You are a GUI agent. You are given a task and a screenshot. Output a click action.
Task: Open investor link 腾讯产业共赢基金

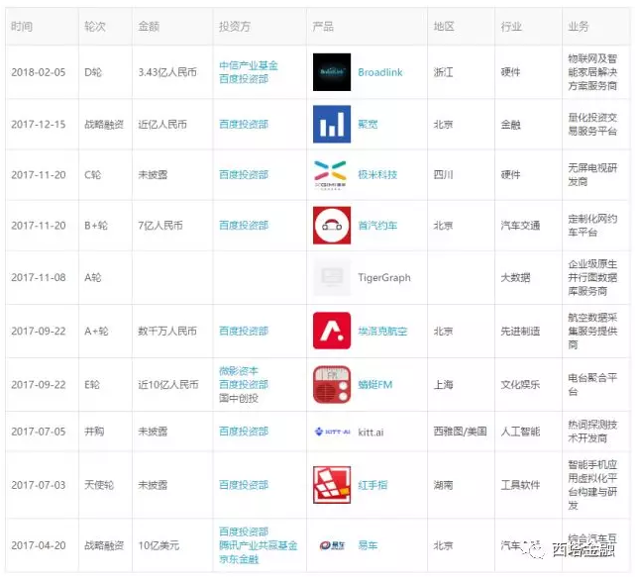click(x=258, y=545)
